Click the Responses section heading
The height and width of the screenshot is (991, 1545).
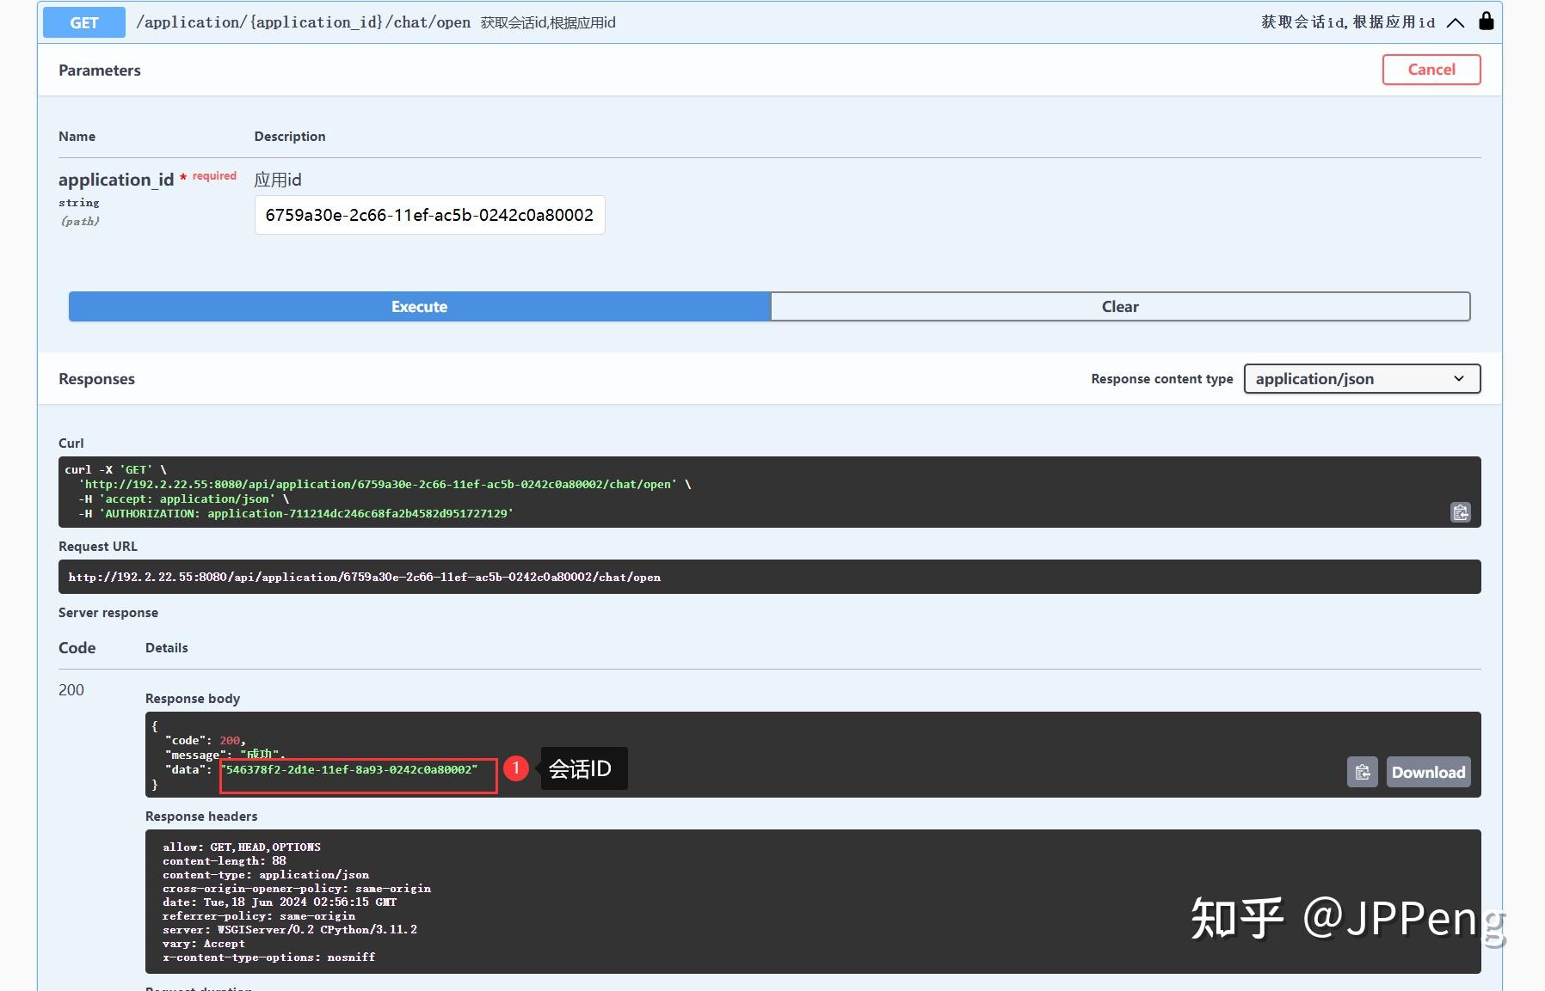pyautogui.click(x=96, y=378)
